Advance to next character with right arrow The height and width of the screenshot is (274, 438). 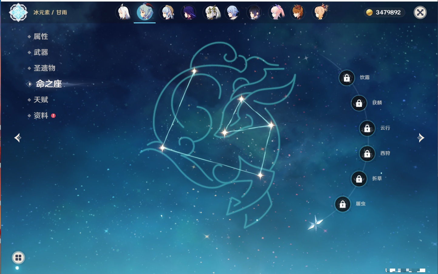point(421,138)
